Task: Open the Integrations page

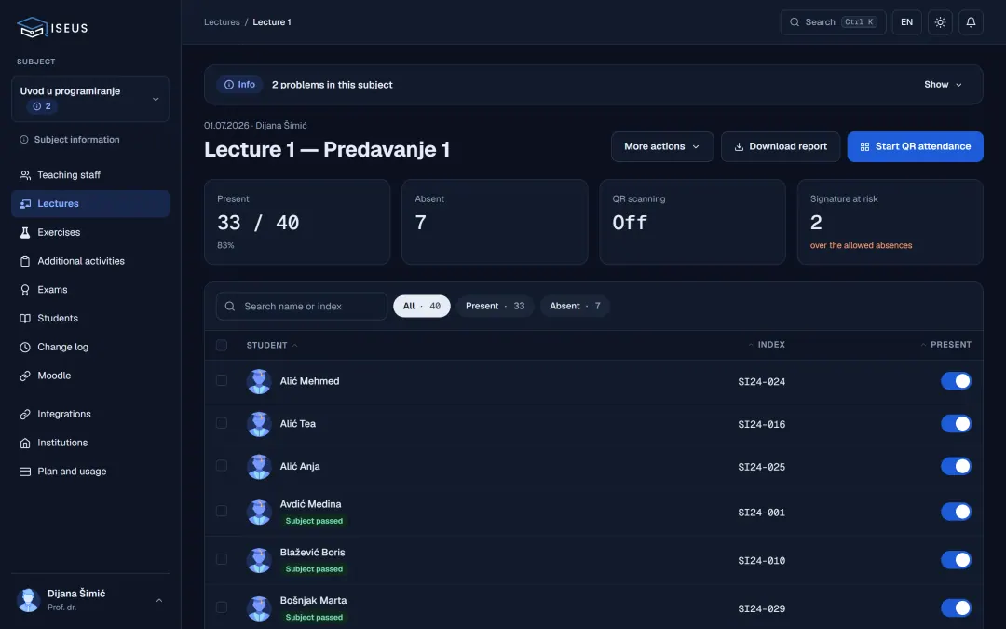Action: click(x=90, y=414)
